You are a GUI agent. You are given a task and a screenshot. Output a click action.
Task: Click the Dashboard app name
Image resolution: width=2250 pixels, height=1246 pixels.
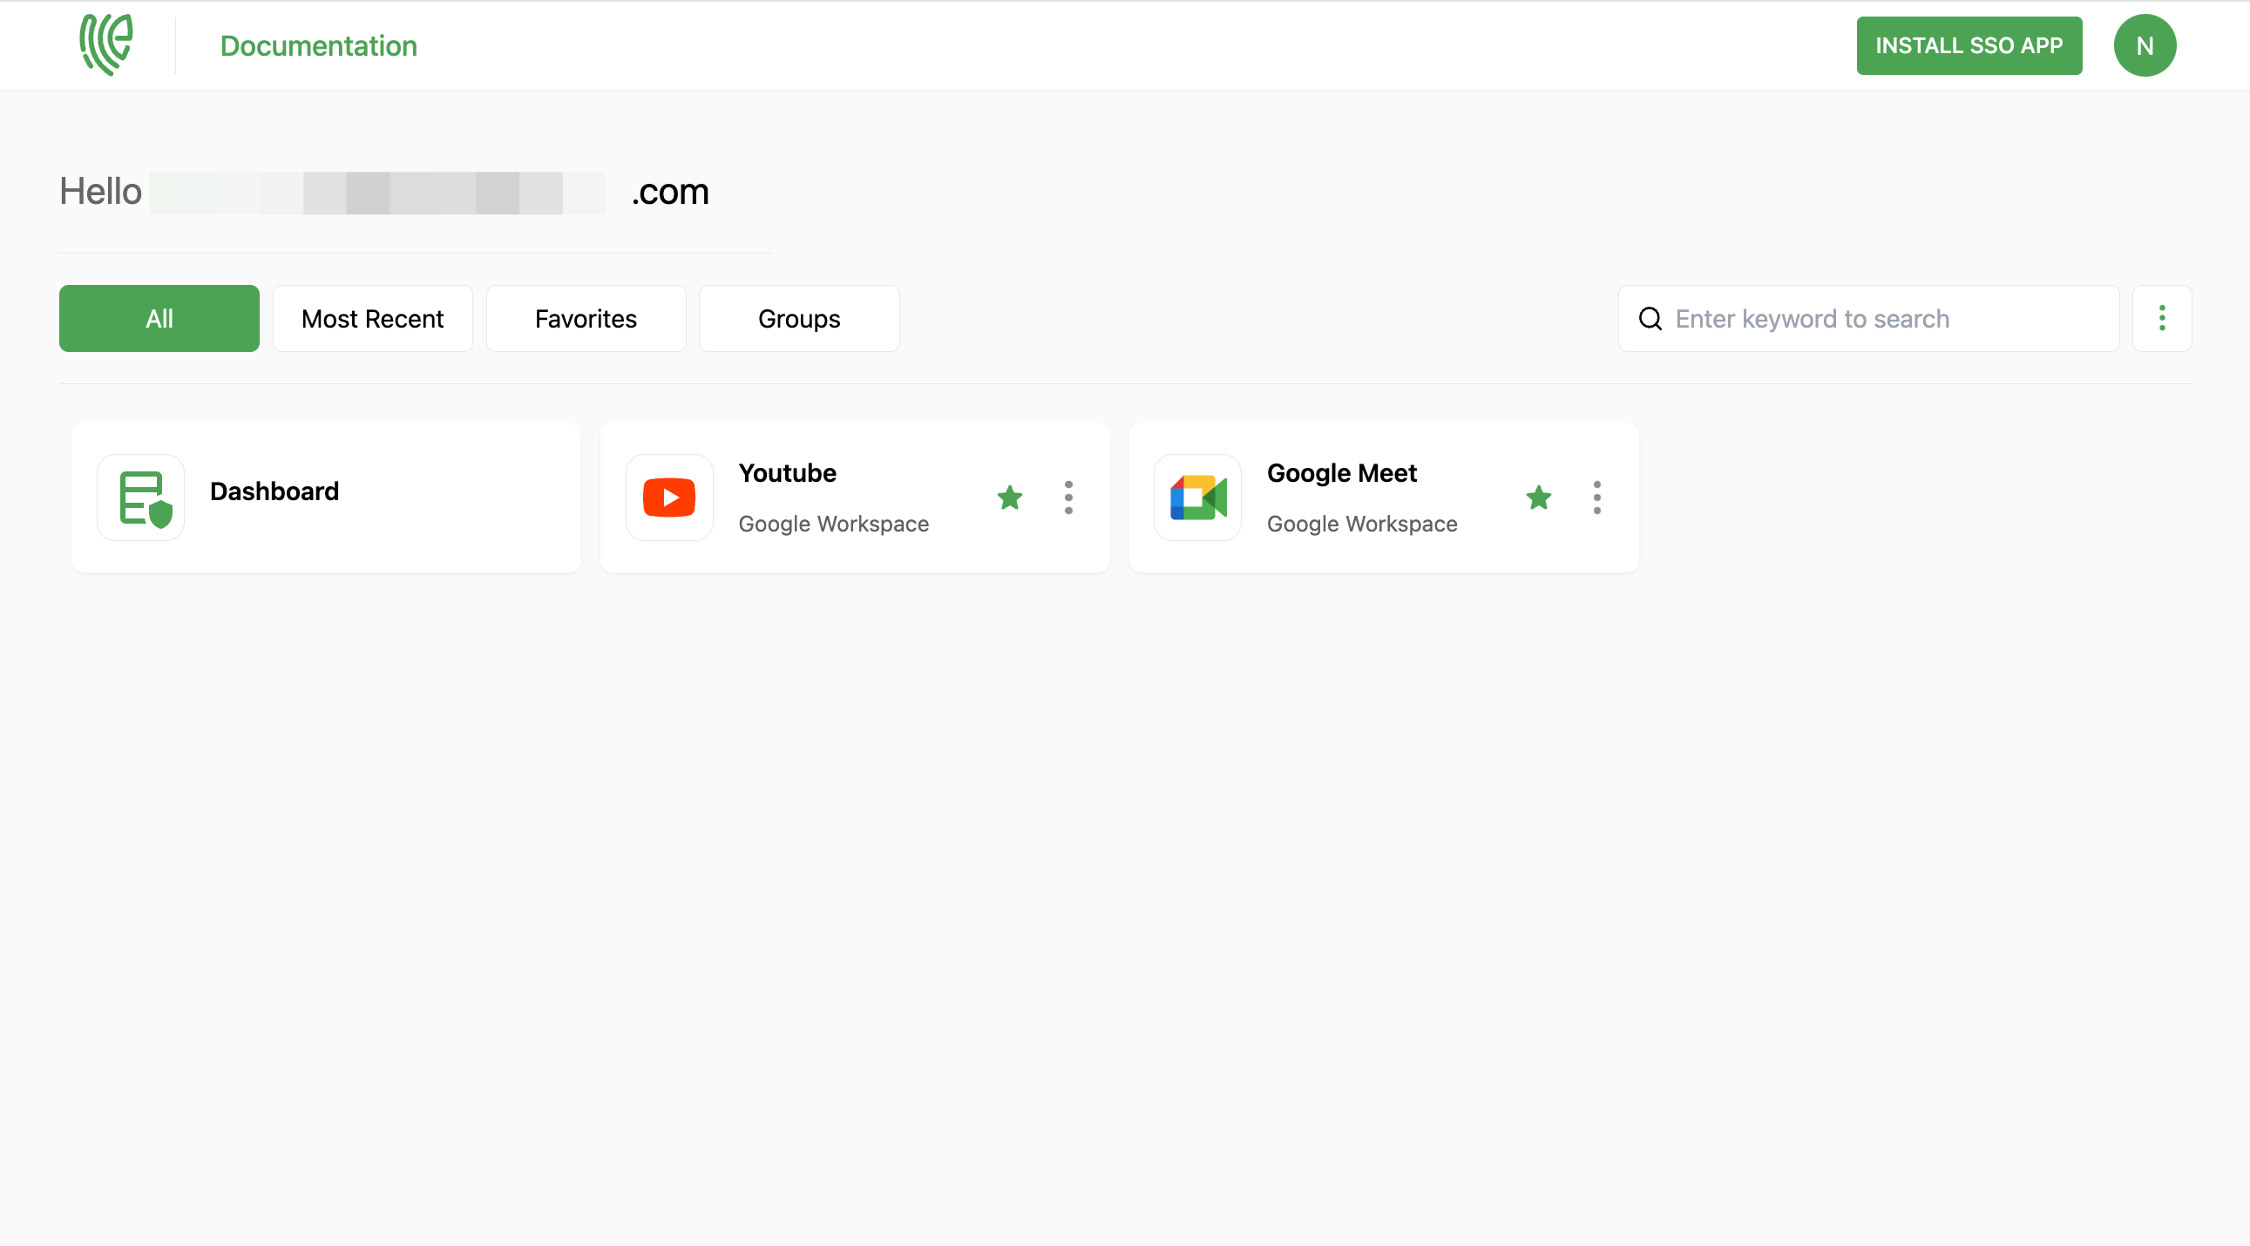[274, 491]
